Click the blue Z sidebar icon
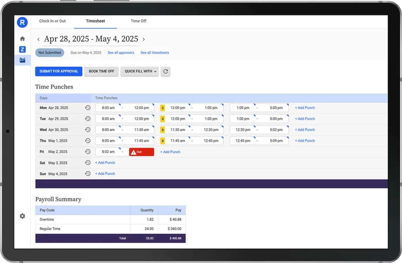 (22, 49)
